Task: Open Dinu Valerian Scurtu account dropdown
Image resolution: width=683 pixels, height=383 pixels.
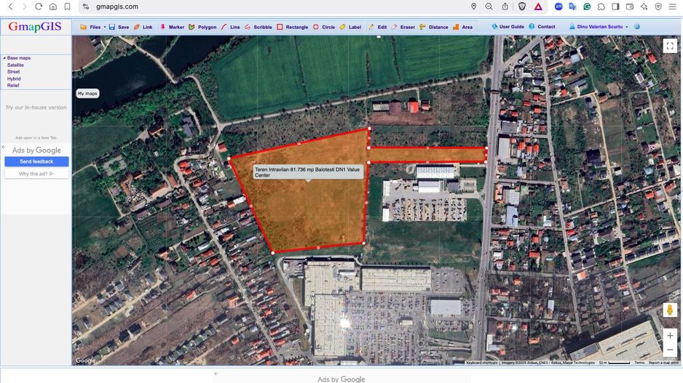Action: click(599, 26)
